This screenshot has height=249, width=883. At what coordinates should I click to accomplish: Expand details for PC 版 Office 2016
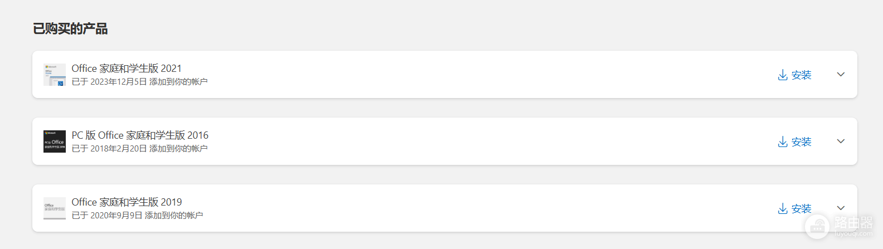point(841,141)
